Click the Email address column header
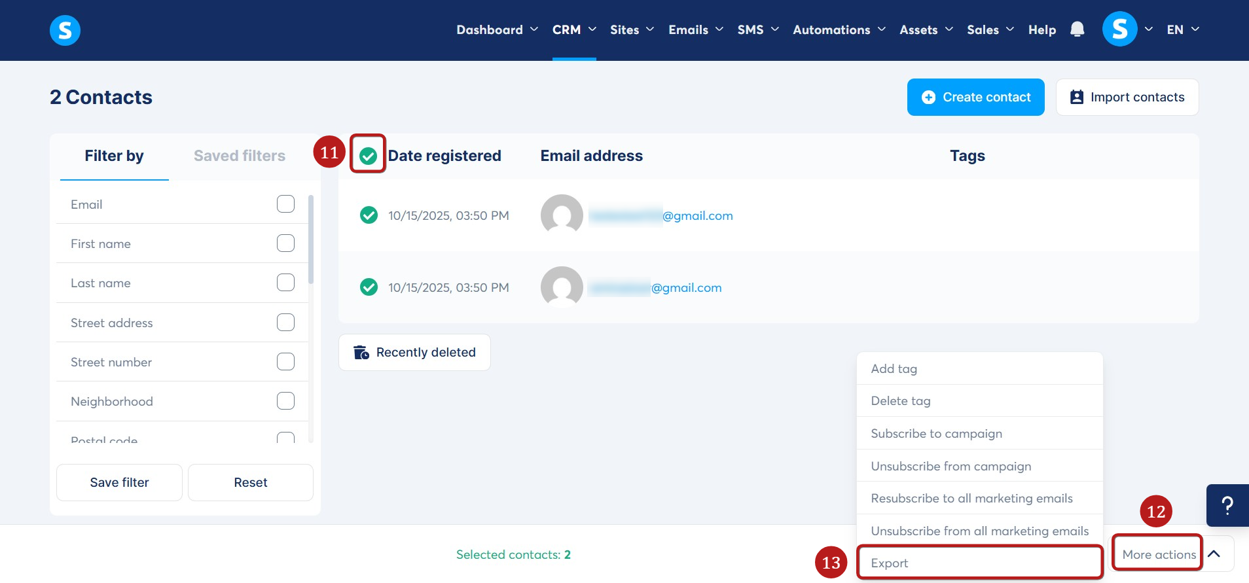1249x583 pixels. (591, 156)
